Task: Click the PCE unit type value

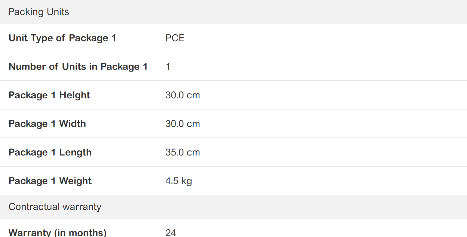Action: pos(175,38)
